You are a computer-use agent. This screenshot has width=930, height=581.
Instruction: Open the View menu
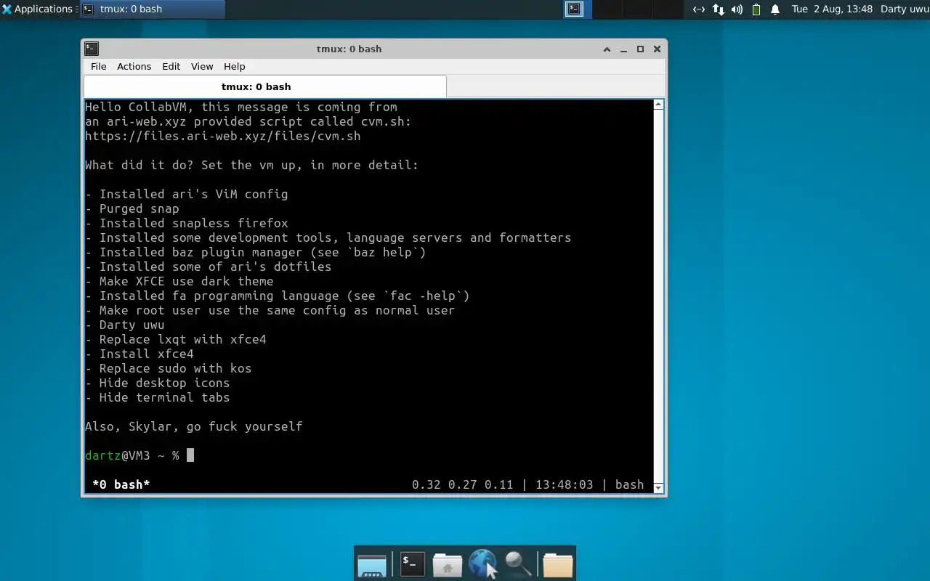tap(202, 66)
